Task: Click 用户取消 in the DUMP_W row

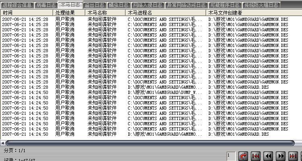Action: coord(65,92)
